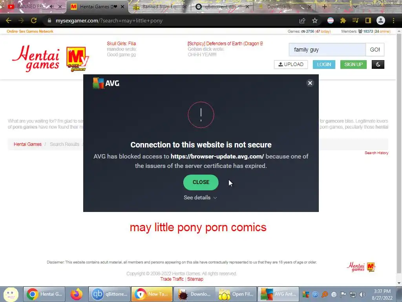Open network status tray icon
This screenshot has height=302, width=402.
click(x=353, y=295)
